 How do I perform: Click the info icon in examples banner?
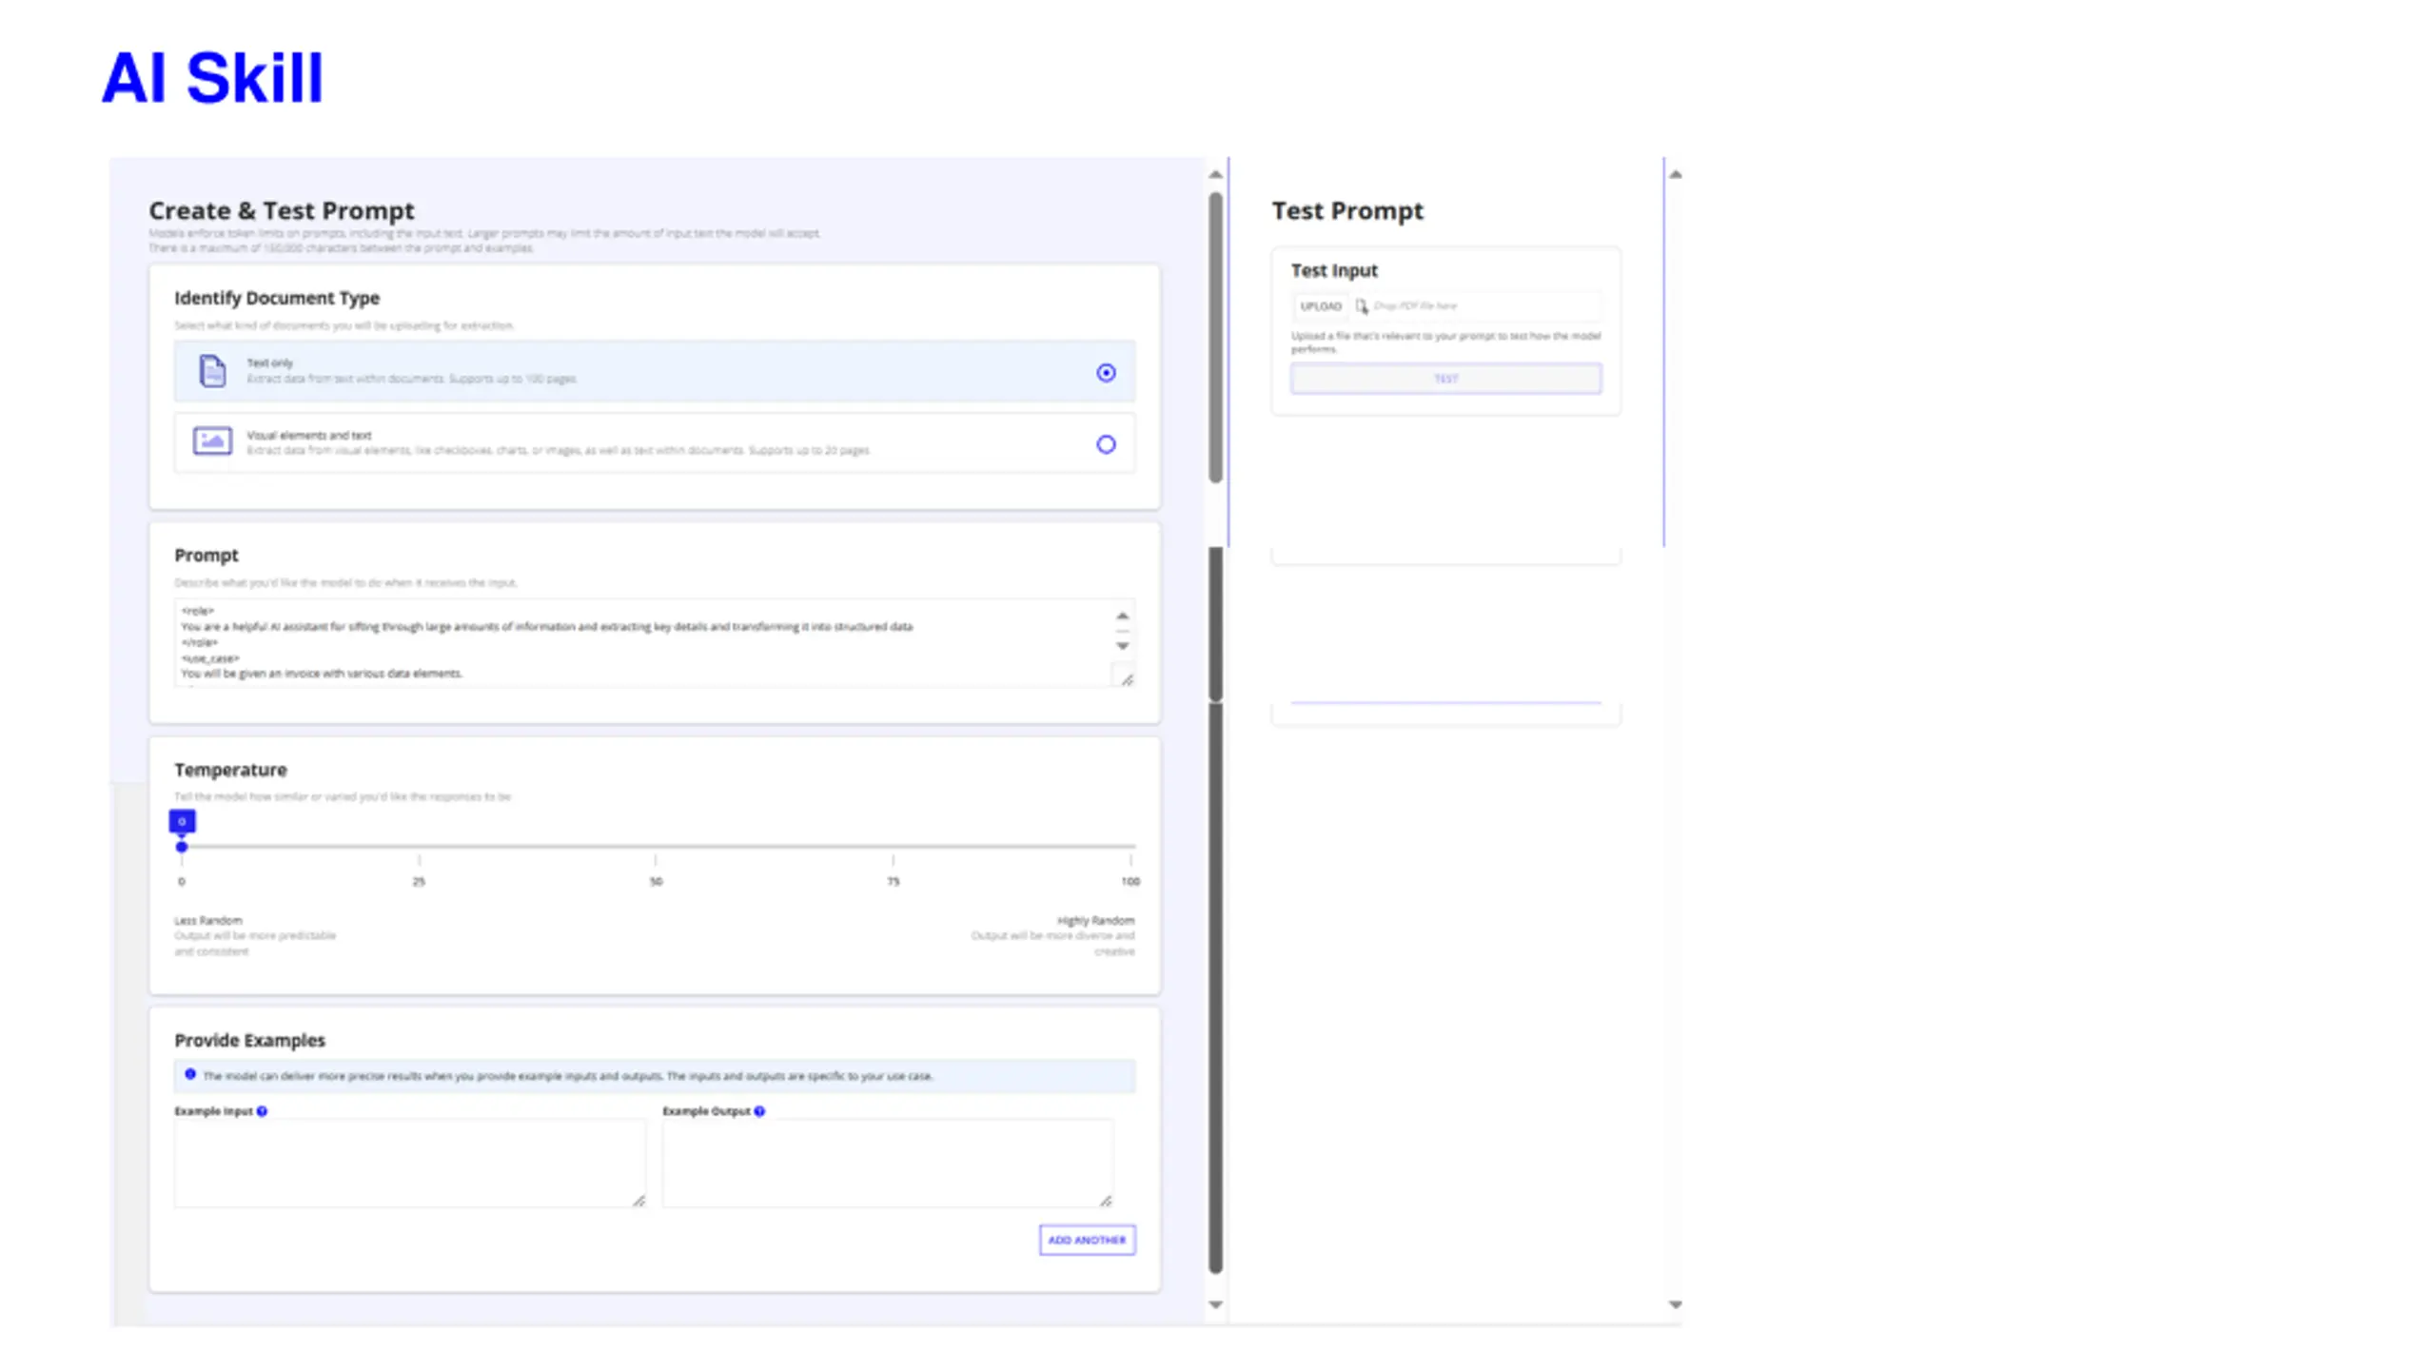(190, 1075)
